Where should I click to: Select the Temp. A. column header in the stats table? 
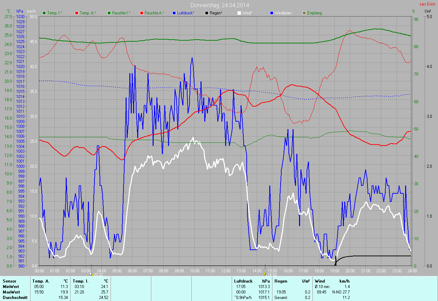(x=41, y=281)
